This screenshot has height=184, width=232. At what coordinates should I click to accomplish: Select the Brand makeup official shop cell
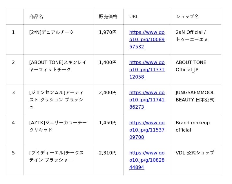(x=193, y=126)
